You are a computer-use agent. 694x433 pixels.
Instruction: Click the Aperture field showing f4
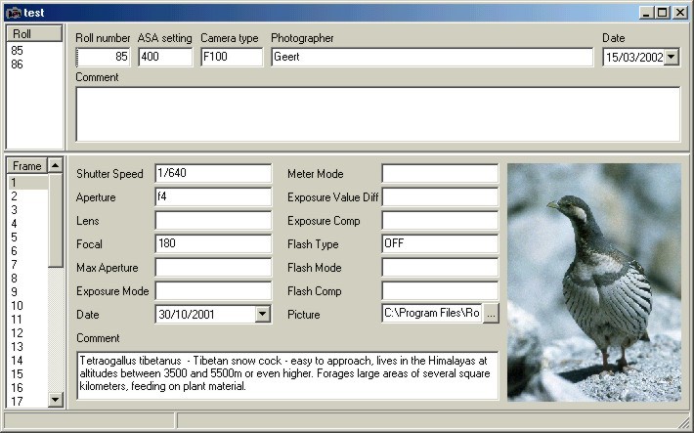click(x=213, y=196)
